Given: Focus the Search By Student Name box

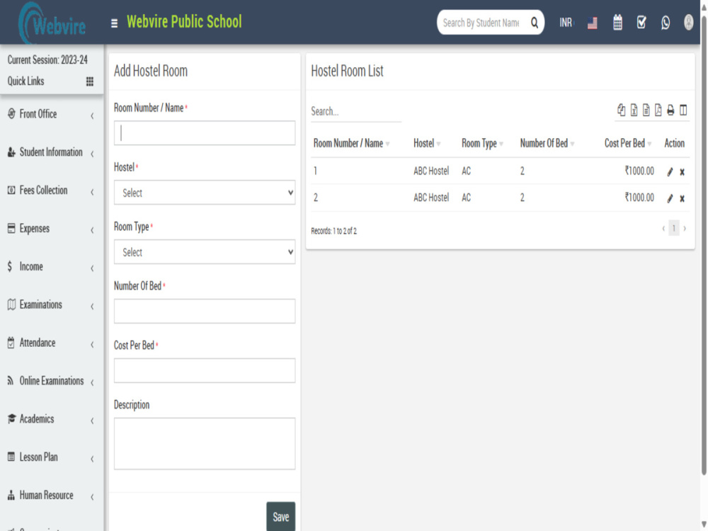Looking at the screenshot, I should tap(481, 23).
